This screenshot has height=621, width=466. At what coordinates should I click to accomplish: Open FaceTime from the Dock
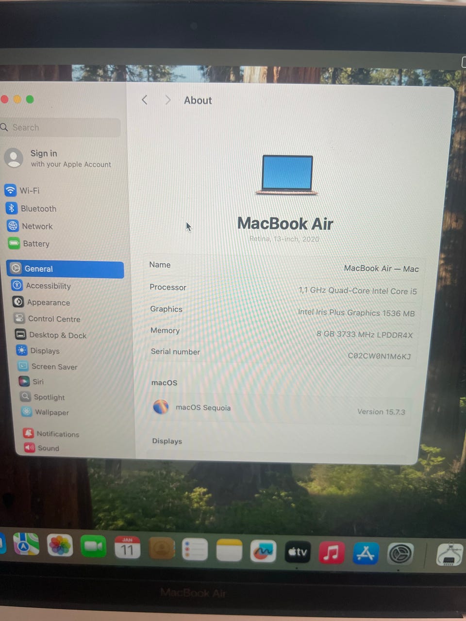[93, 547]
